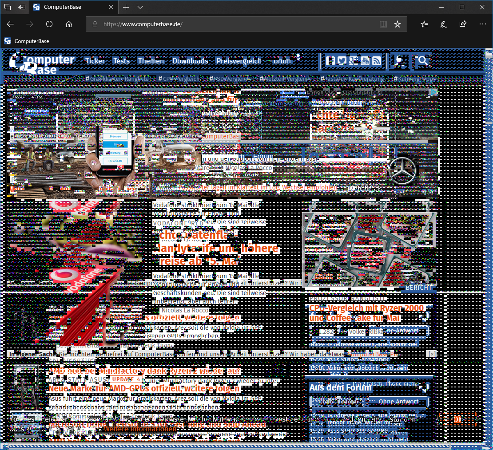Viewport: 493px width, 450px height.
Task: Click the user account login icon
Action: (400, 61)
